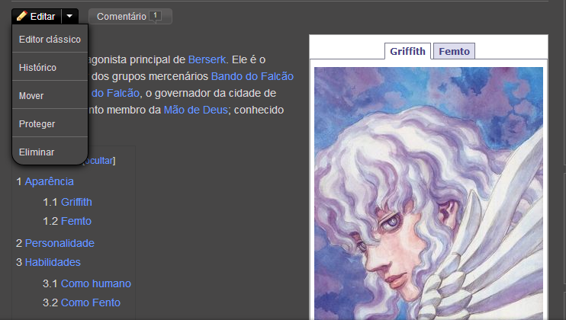Go to the Personalidade section link
The image size is (566, 320).
(59, 243)
